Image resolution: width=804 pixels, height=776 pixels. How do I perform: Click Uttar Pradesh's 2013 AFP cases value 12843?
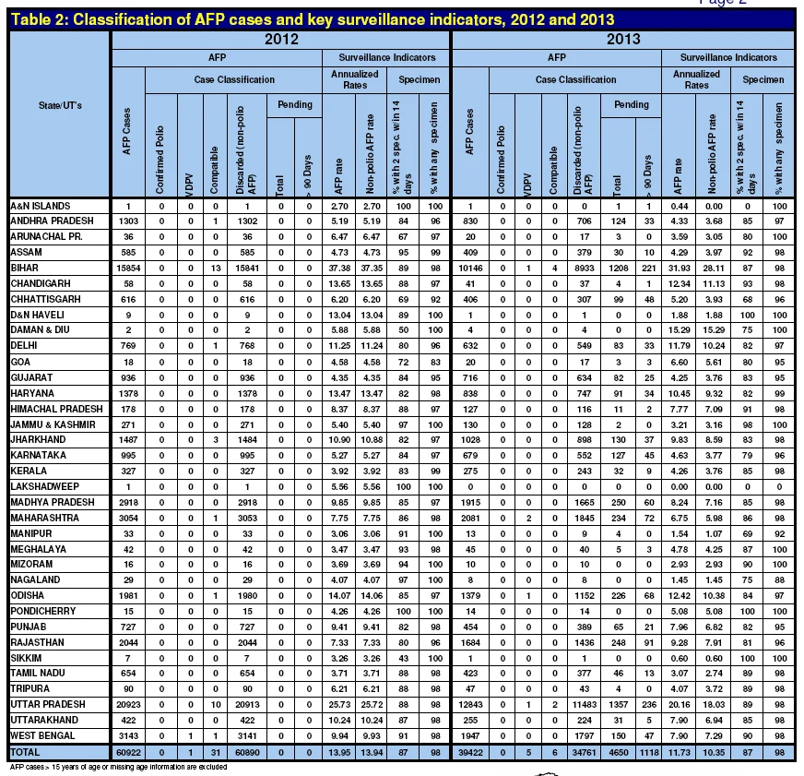click(x=470, y=705)
